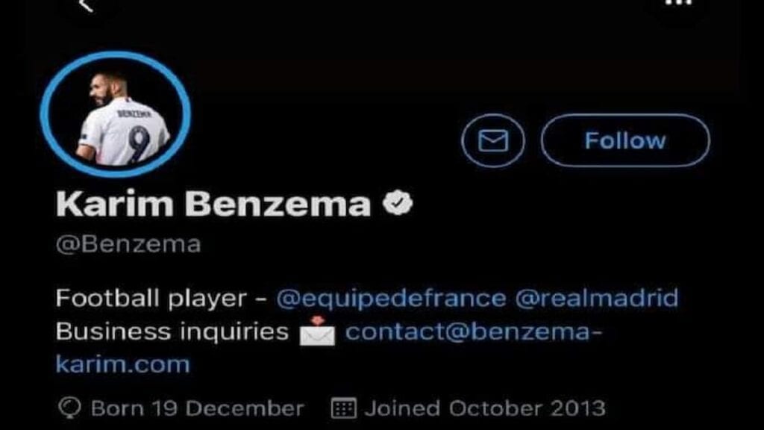The height and width of the screenshot is (430, 764).
Task: Click the Karim Benzema display name
Action: 213,203
